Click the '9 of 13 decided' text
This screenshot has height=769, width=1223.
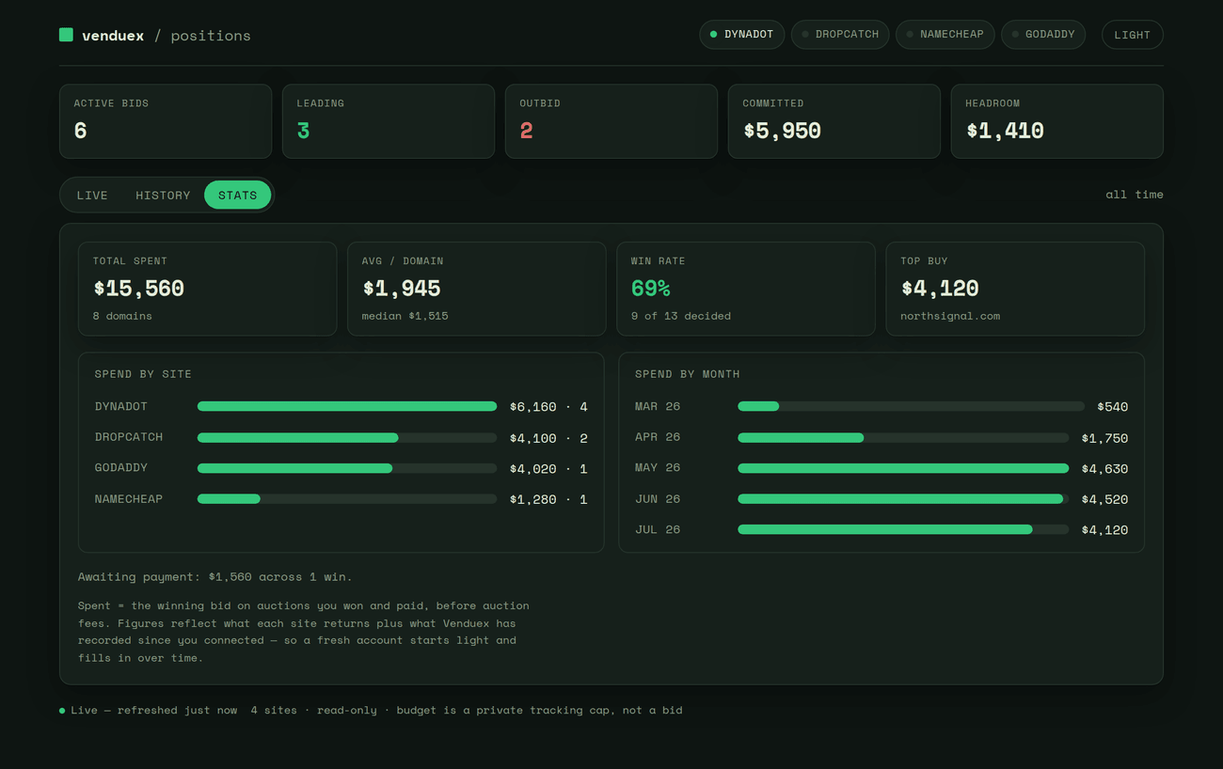(681, 316)
